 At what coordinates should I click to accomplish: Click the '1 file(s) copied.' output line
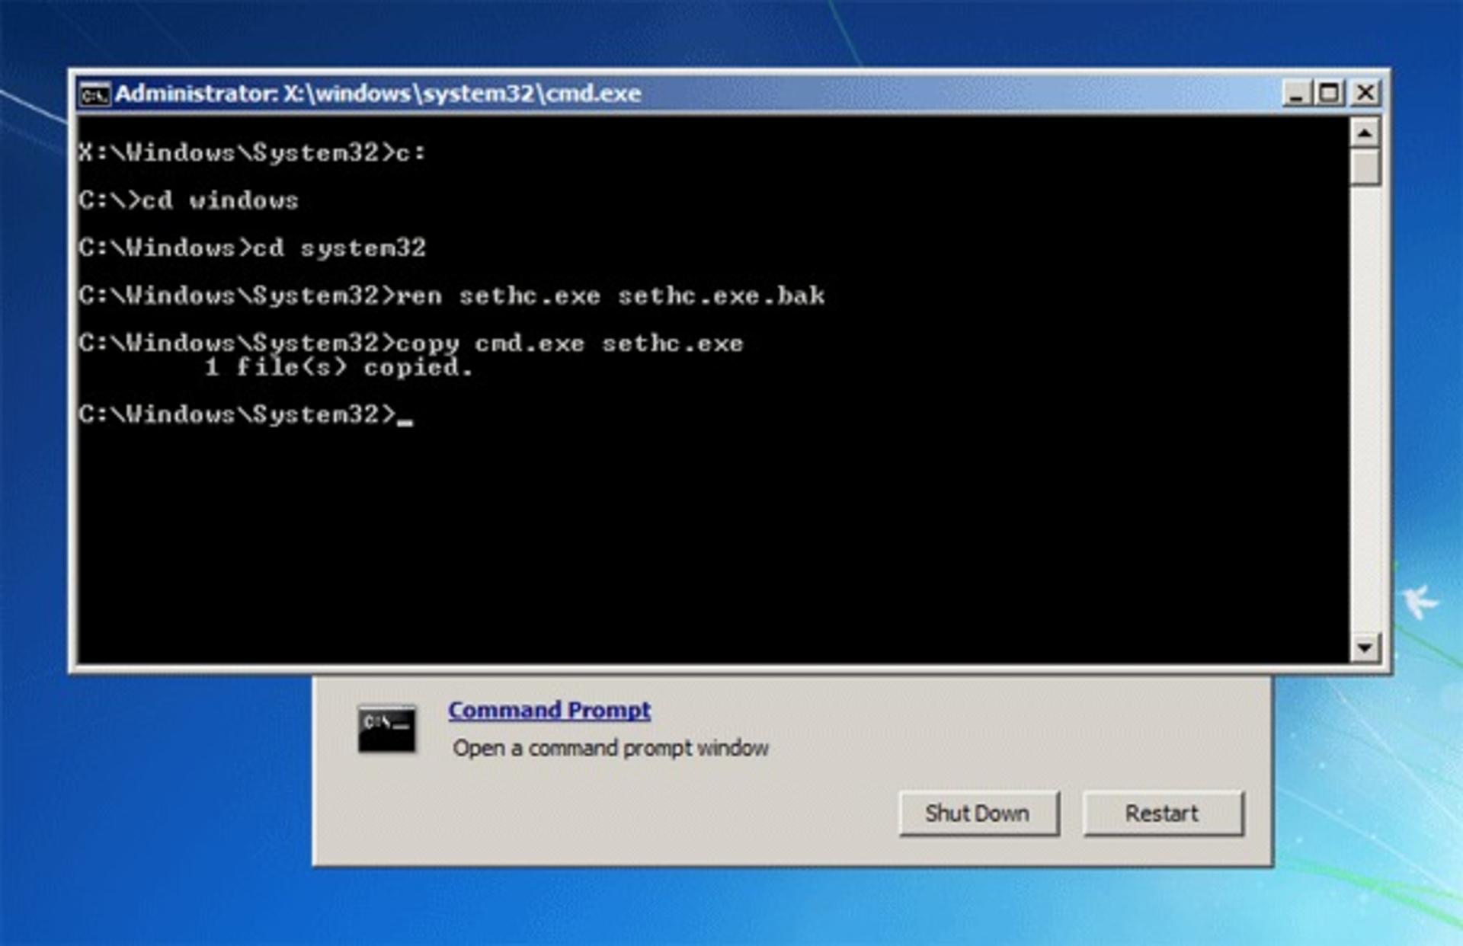(x=339, y=368)
